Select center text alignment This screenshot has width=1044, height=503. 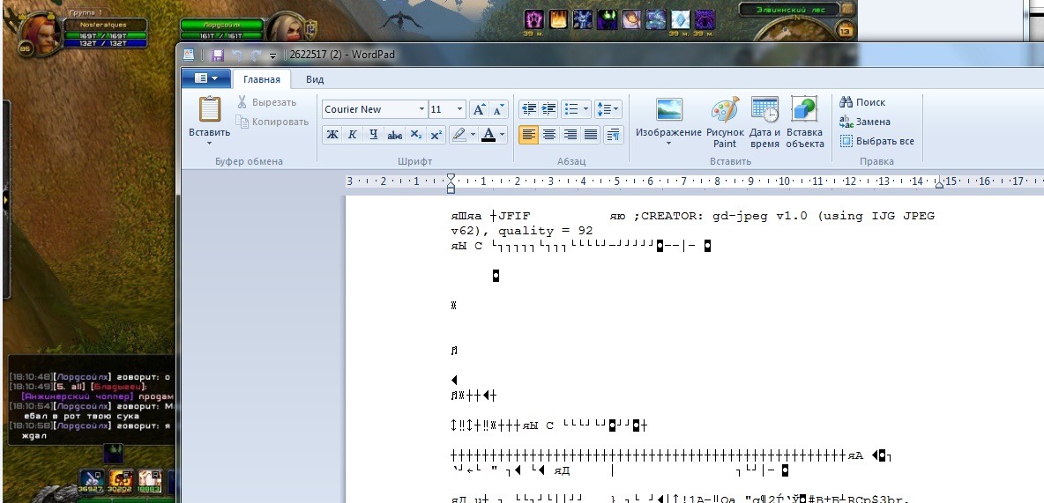coord(549,135)
